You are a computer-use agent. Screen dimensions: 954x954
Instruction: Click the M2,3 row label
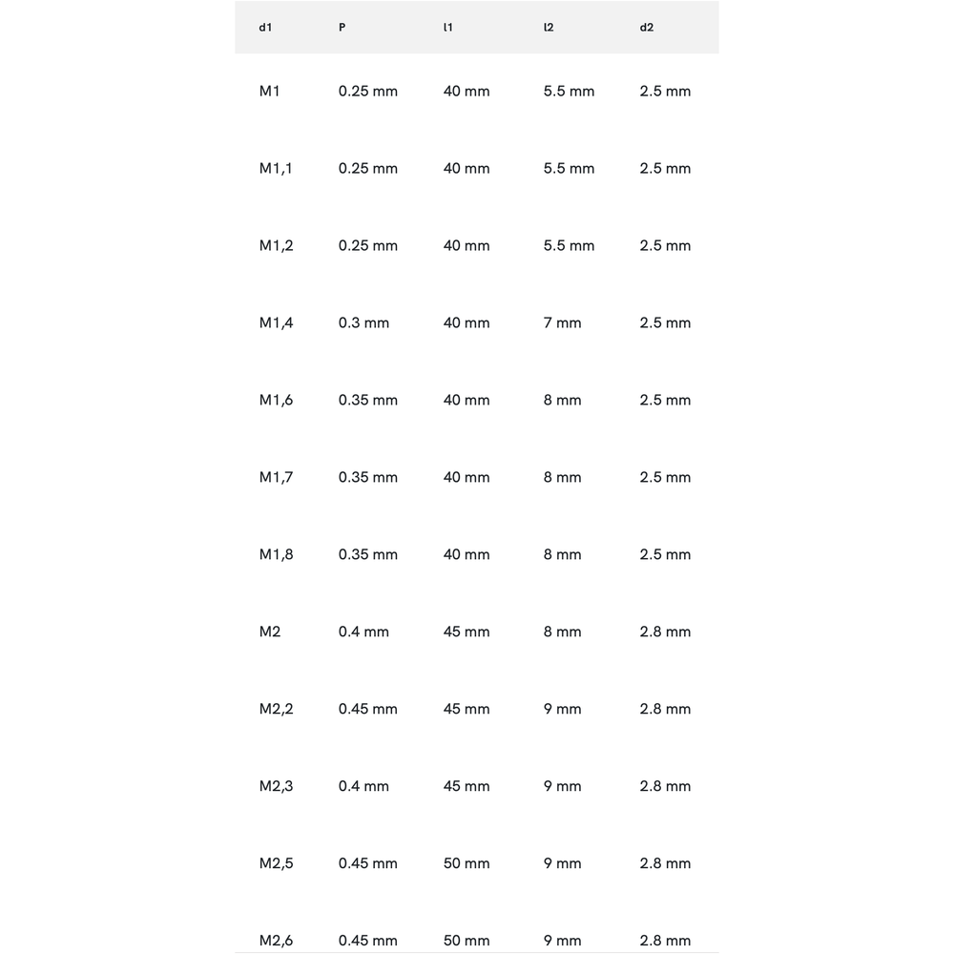point(276,787)
